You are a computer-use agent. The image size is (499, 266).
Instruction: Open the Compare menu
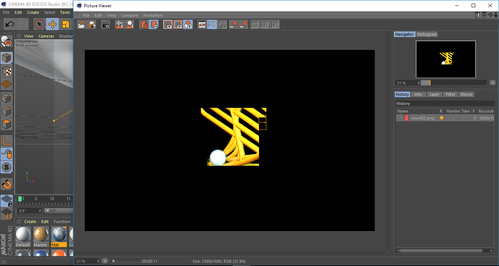pos(130,15)
